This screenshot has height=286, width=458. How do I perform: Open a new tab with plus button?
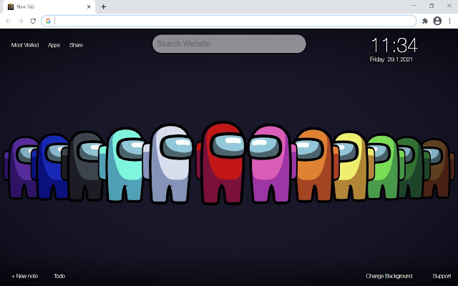(103, 6)
